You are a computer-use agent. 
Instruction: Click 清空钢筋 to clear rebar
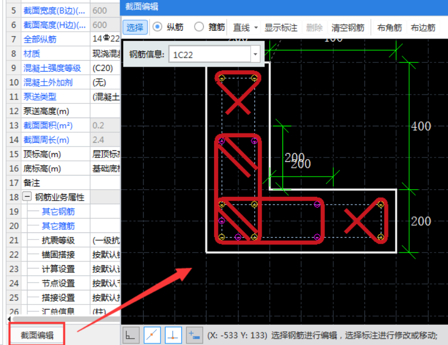click(348, 27)
